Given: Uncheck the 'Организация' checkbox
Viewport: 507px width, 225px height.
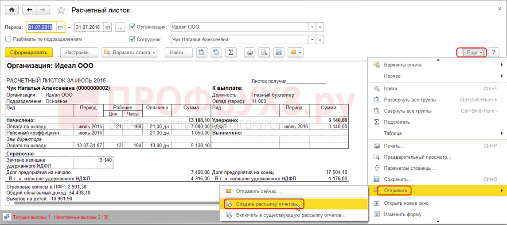Looking at the screenshot, I should tap(132, 27).
